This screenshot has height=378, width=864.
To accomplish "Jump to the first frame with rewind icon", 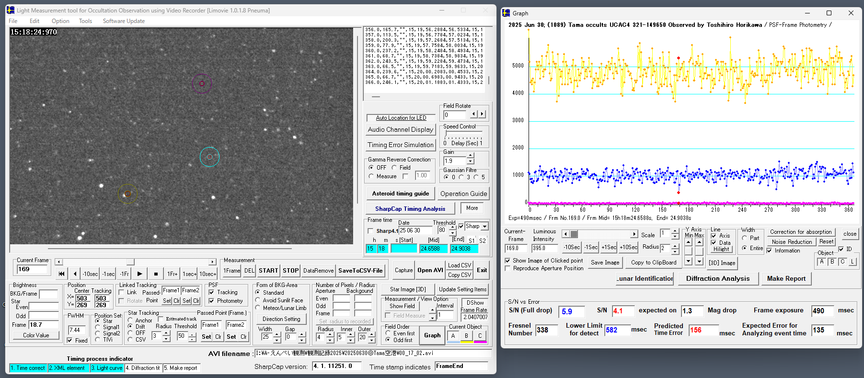I will click(x=62, y=274).
